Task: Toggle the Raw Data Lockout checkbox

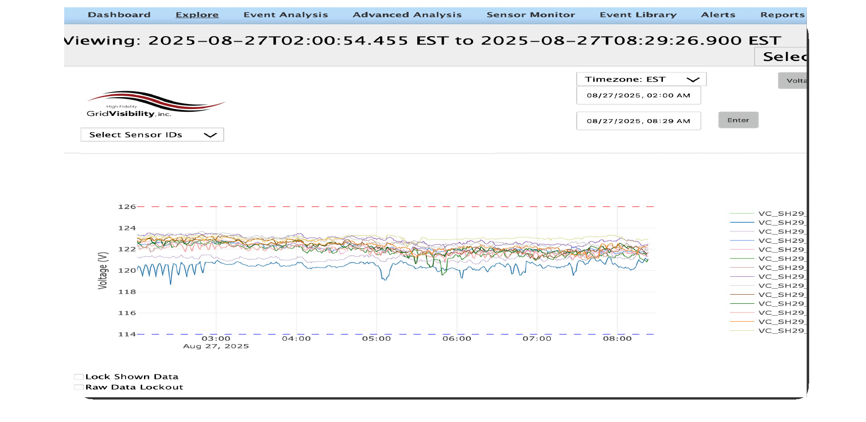Action: point(79,387)
